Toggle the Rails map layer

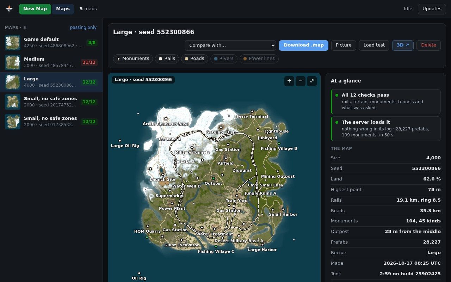point(167,59)
